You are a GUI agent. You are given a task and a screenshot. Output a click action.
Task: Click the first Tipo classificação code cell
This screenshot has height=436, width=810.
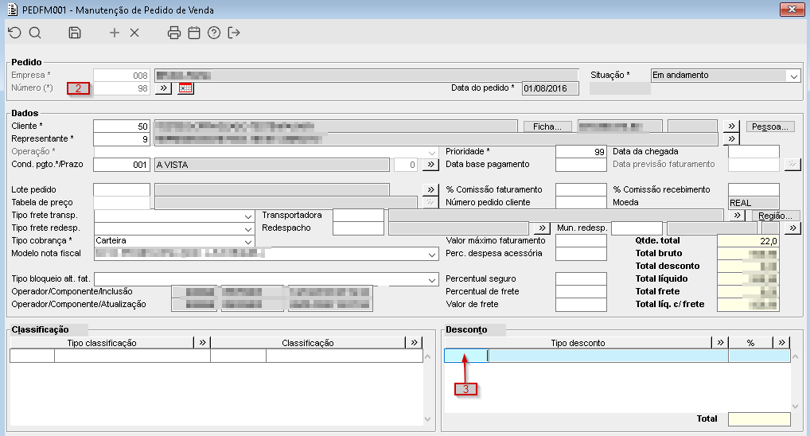pyautogui.click(x=32, y=356)
